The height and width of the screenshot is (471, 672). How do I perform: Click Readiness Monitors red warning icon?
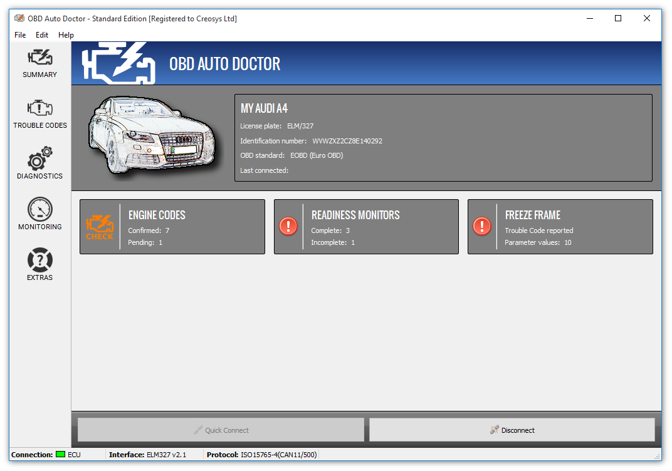tap(288, 226)
